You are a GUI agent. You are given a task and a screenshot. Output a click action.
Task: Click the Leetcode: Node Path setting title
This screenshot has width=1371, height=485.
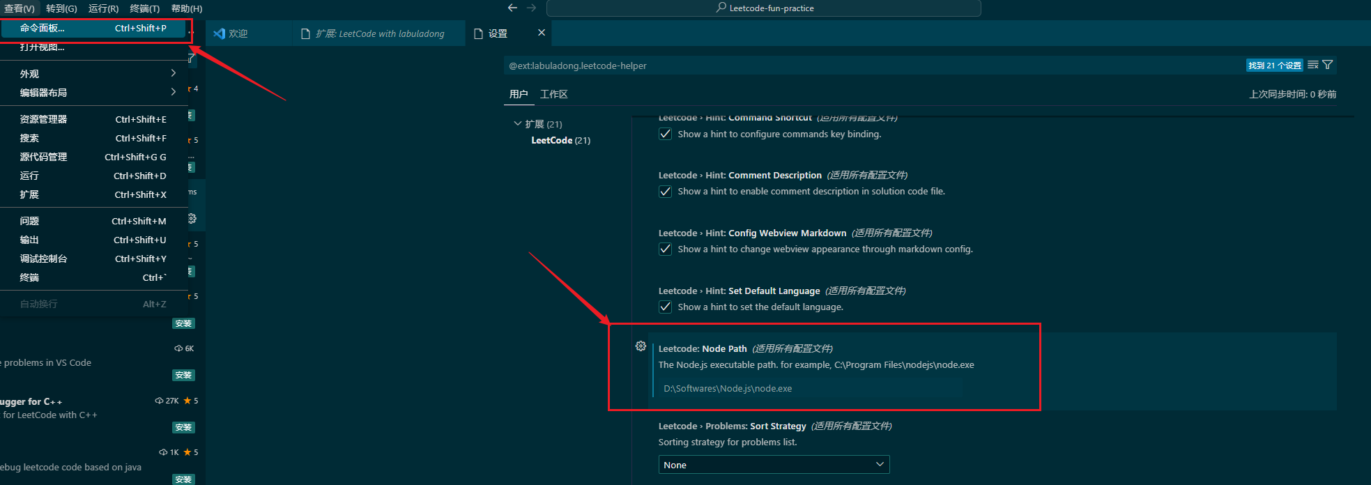(x=703, y=348)
